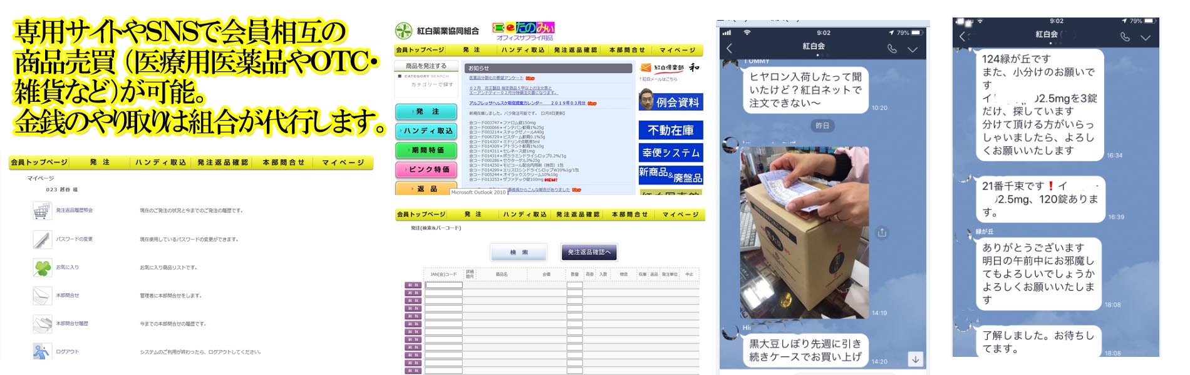This screenshot has width=1190, height=375.
Task: Tap the phone icon in right chat header
Action: coord(1125,37)
